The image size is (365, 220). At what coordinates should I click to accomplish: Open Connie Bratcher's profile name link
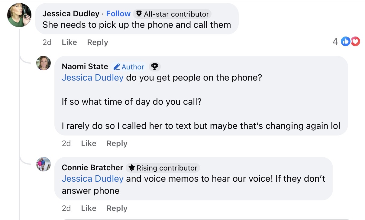pyautogui.click(x=92, y=167)
